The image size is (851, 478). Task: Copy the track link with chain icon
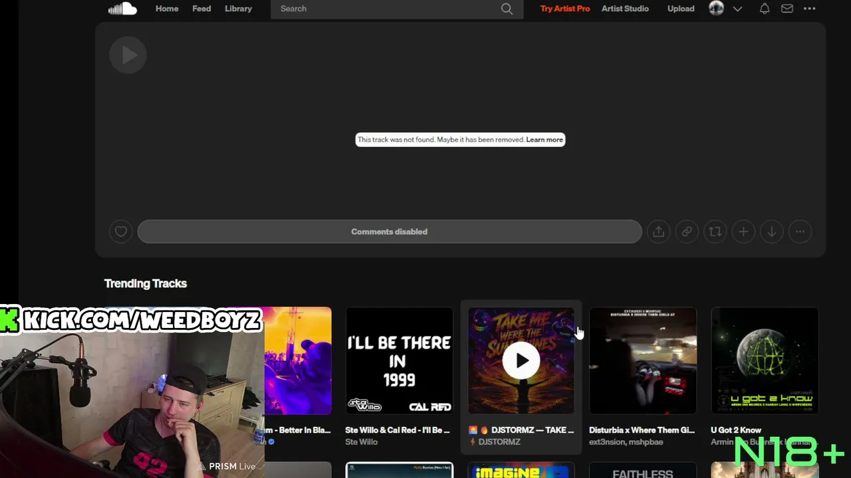687,232
